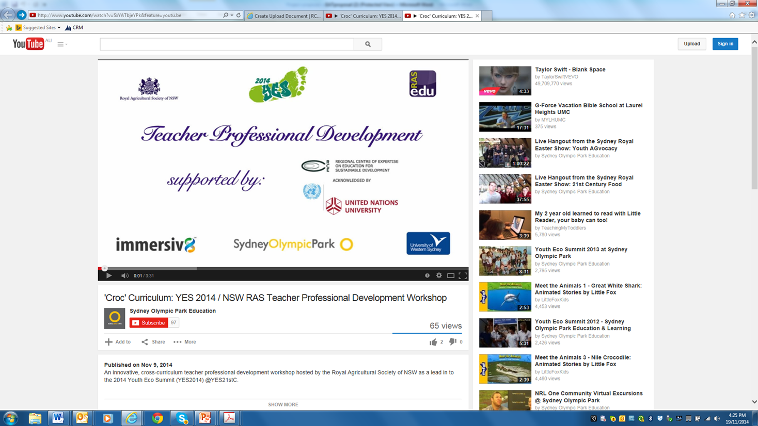
Task: Click the browser home icon
Action: tap(732, 15)
